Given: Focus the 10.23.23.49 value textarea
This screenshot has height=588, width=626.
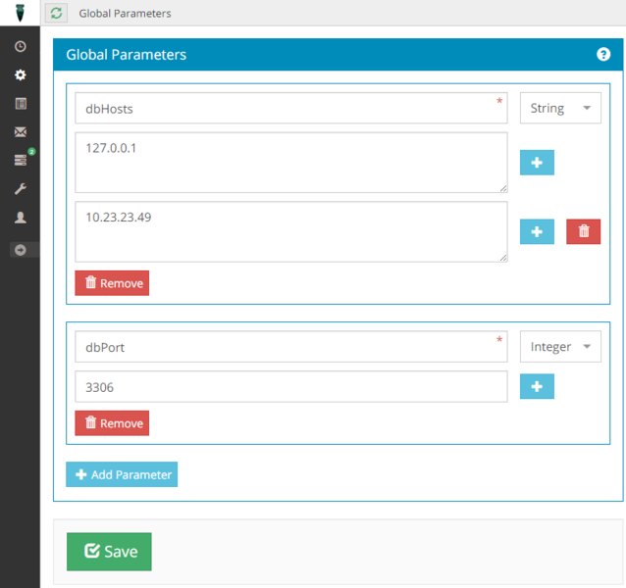Looking at the screenshot, I should (291, 231).
